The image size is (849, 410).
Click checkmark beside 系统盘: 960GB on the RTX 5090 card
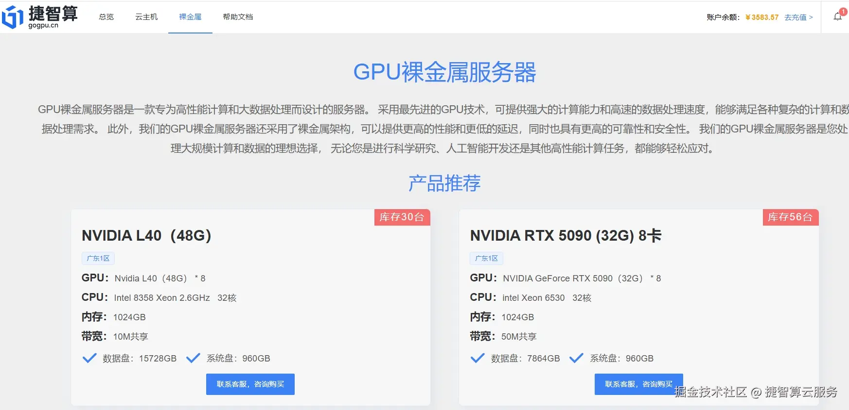[x=576, y=358]
